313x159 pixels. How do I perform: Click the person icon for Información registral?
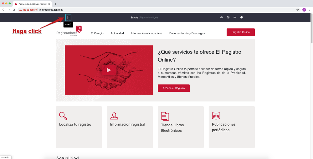pyautogui.click(x=114, y=116)
